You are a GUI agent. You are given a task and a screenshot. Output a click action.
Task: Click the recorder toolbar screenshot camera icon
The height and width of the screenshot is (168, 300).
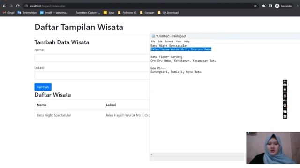click(x=285, y=84)
